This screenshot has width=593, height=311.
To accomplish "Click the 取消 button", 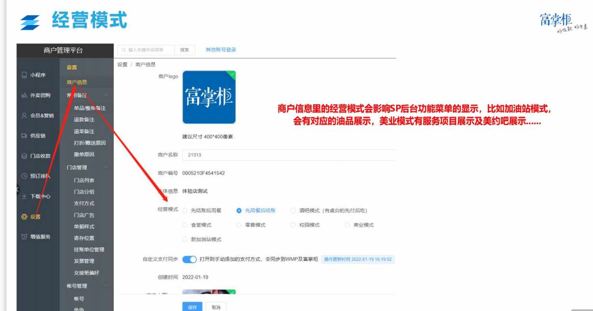I will point(216,307).
